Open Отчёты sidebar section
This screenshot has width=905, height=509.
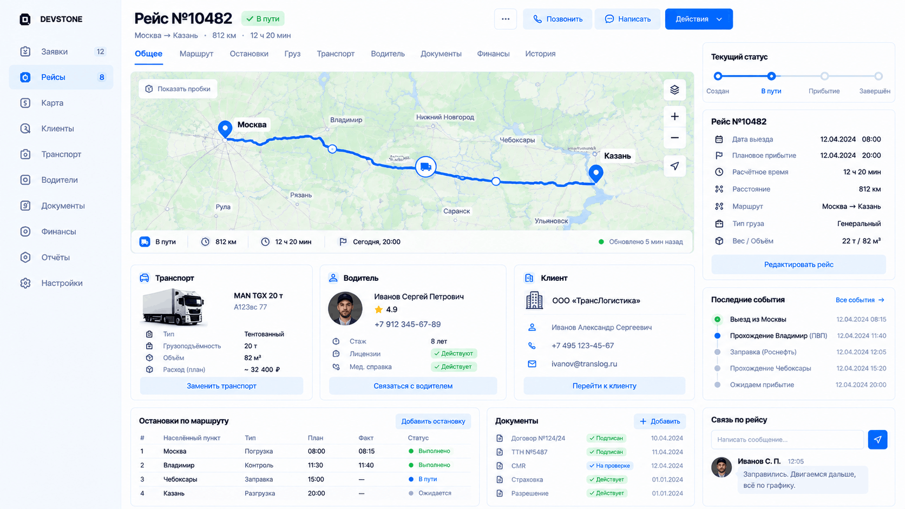tap(61, 257)
